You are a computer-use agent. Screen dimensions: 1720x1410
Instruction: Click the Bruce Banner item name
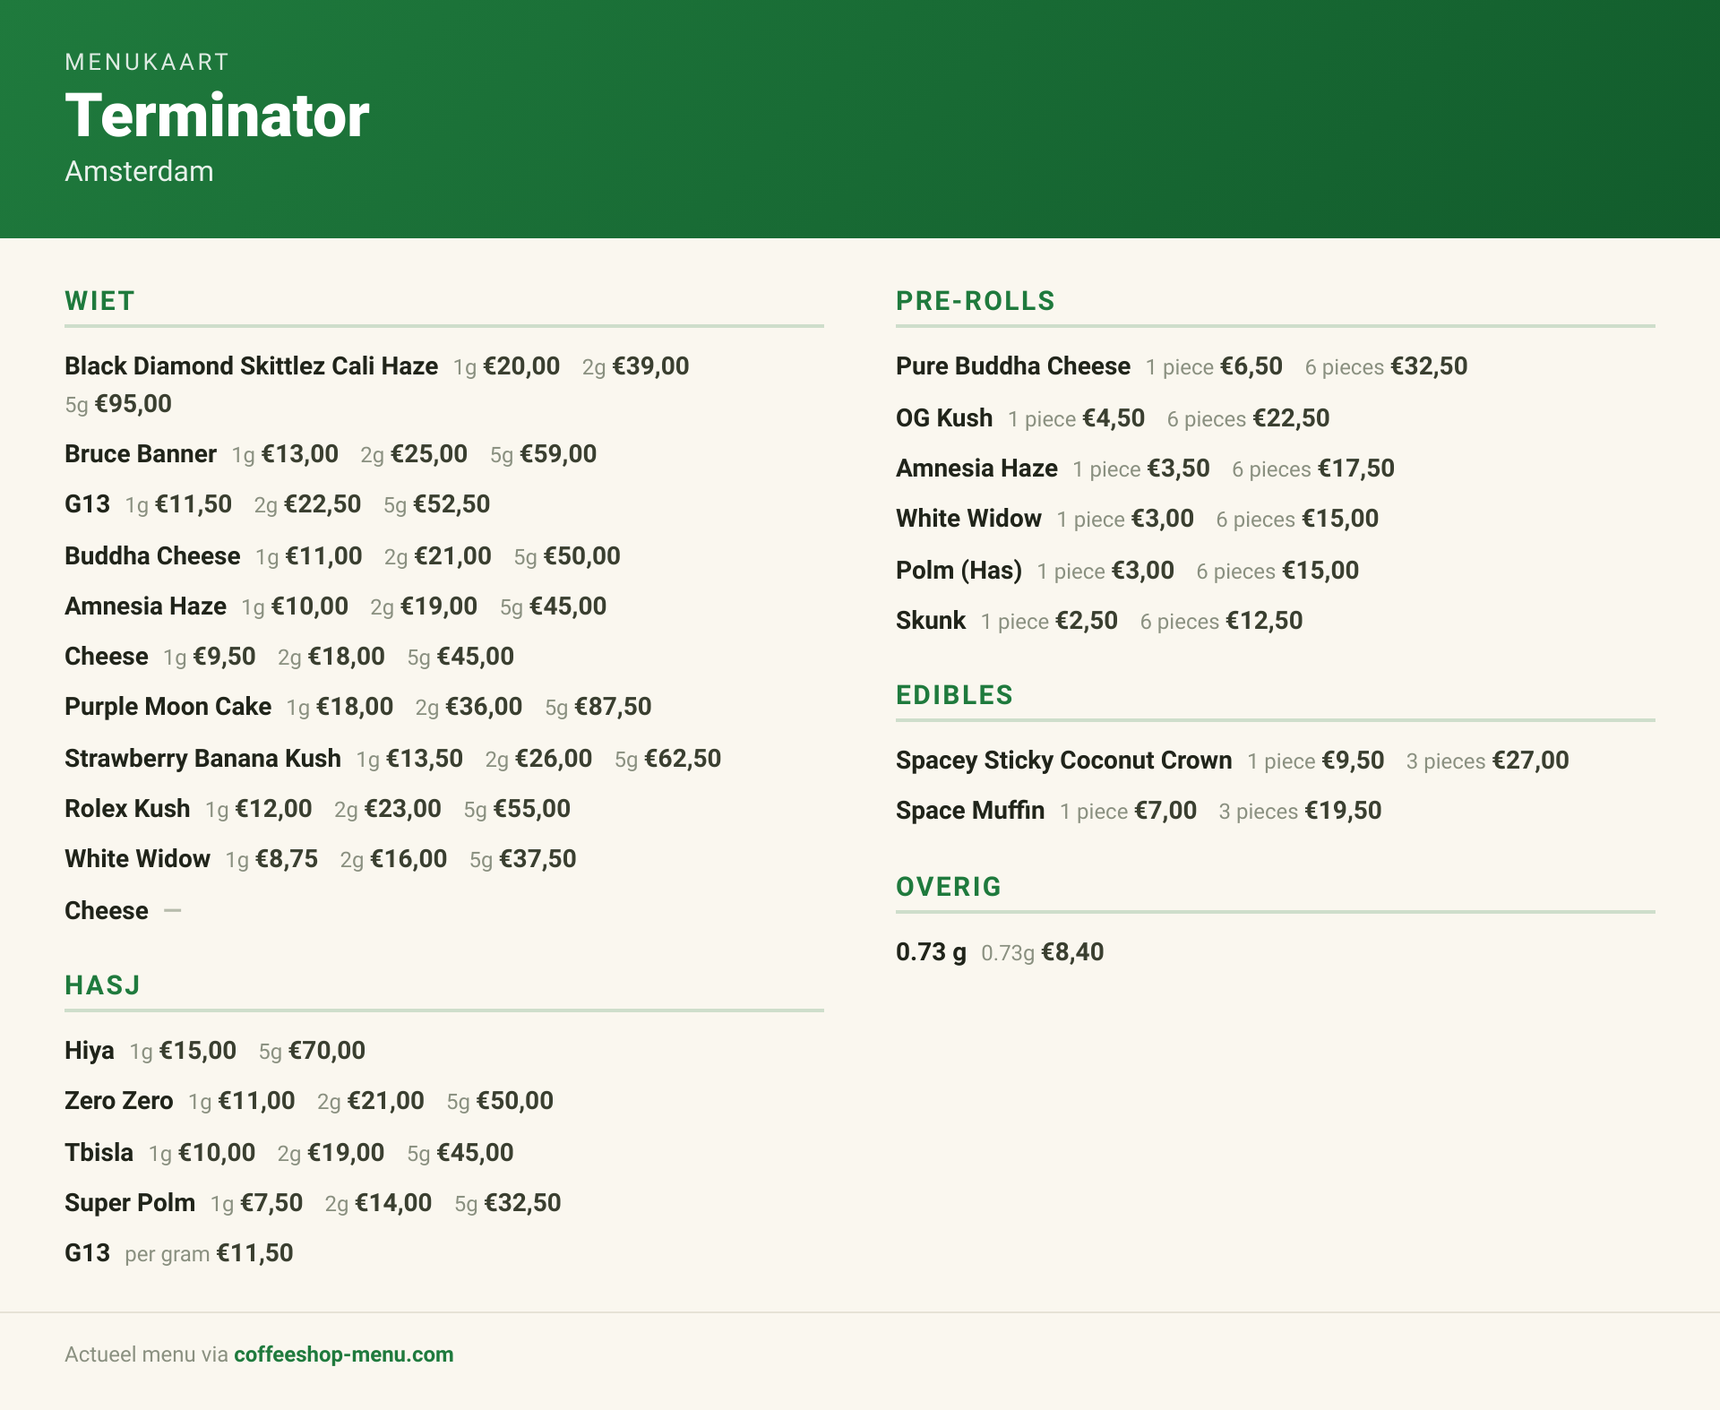pyautogui.click(x=141, y=453)
